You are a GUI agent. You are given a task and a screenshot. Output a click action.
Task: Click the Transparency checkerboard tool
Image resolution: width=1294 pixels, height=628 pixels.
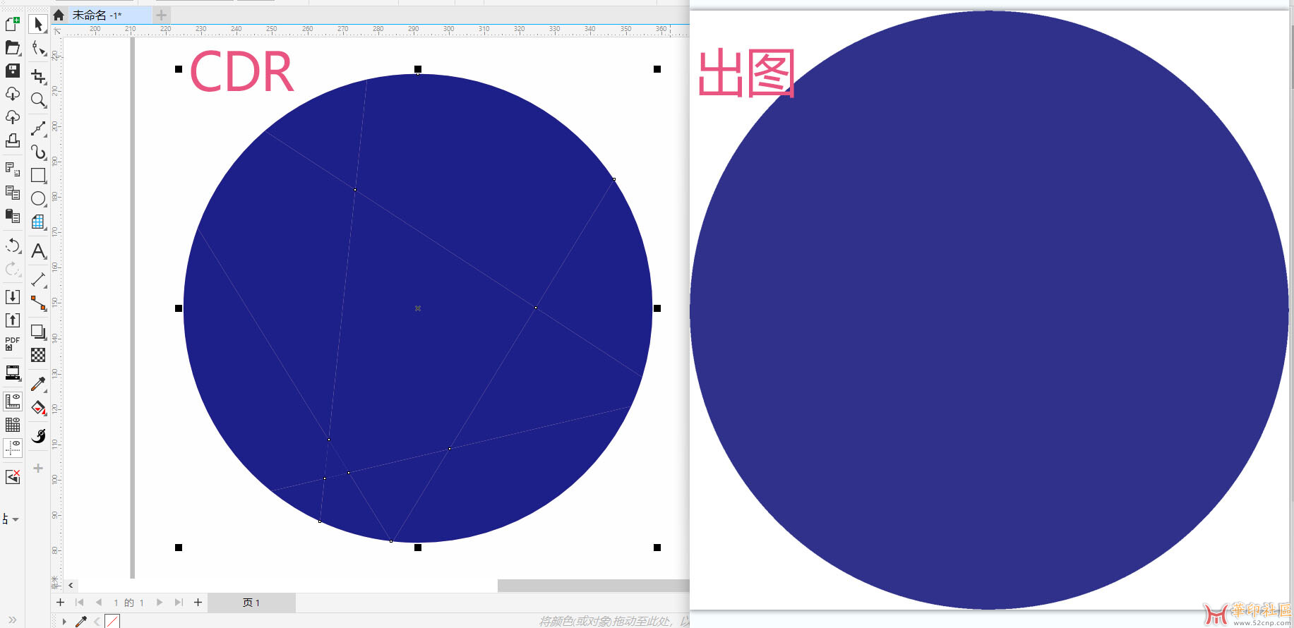click(x=38, y=355)
